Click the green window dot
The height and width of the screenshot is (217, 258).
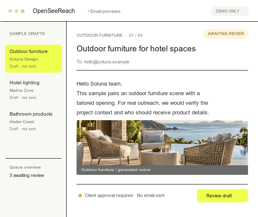[x=23, y=11]
